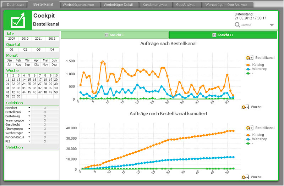Expand the PLZ selection dropdown
Screen dimensions: 284x186
(x=29, y=141)
